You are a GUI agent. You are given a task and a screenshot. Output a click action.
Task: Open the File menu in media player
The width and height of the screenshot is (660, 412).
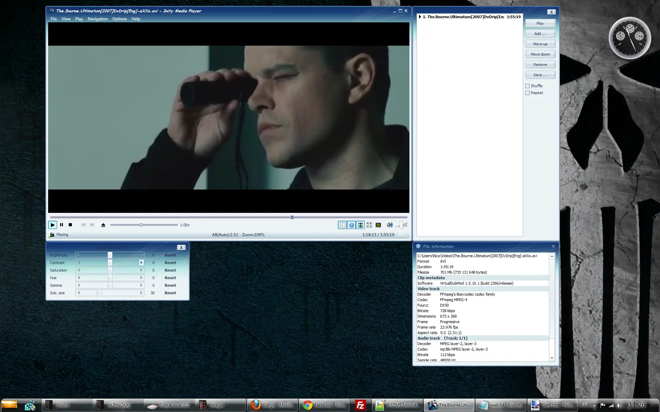point(54,19)
